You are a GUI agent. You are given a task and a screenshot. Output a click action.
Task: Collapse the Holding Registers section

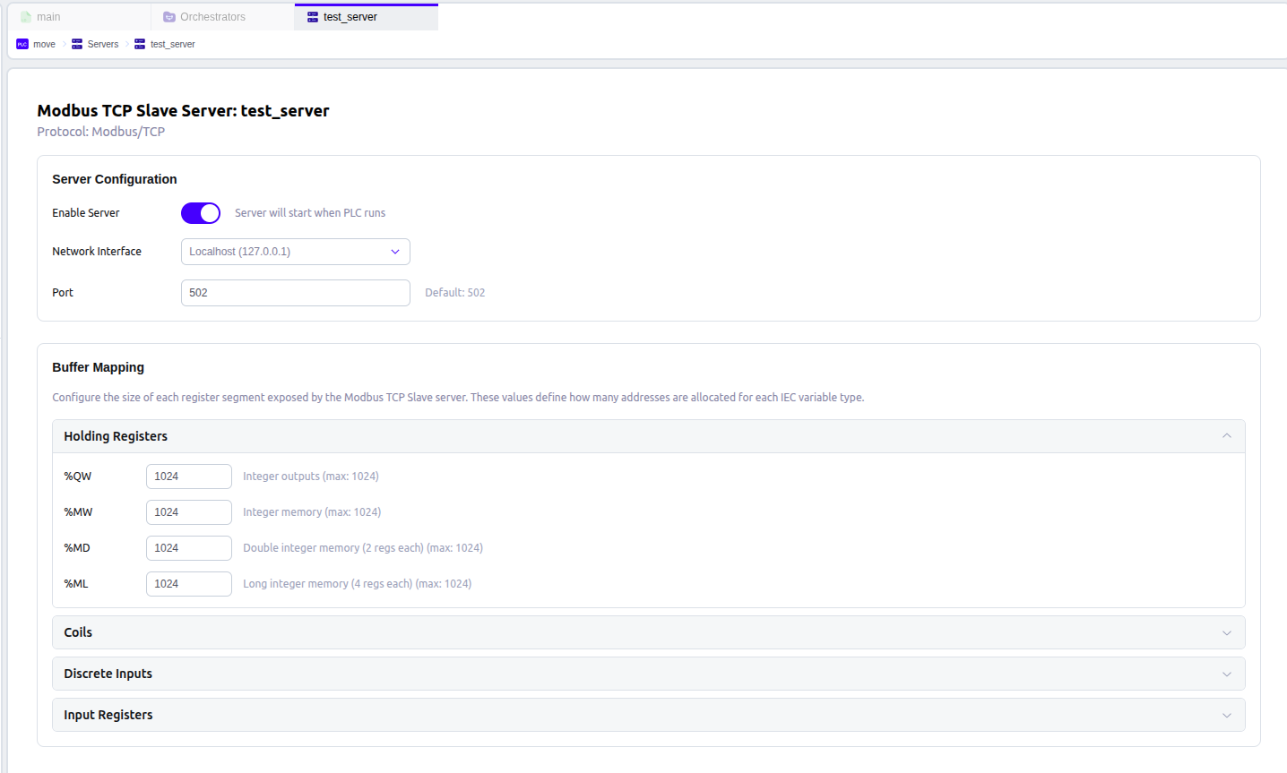tap(649, 436)
